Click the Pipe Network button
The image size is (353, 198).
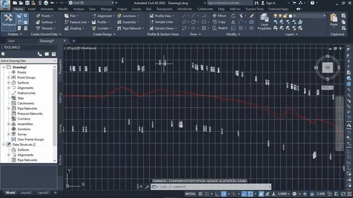tap(130, 28)
